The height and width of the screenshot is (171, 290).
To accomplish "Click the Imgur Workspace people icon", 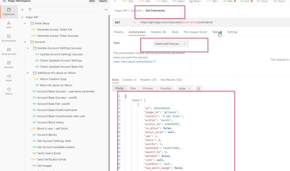I will coord(4,1).
